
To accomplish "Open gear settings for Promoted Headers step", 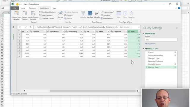I will point(175,55).
